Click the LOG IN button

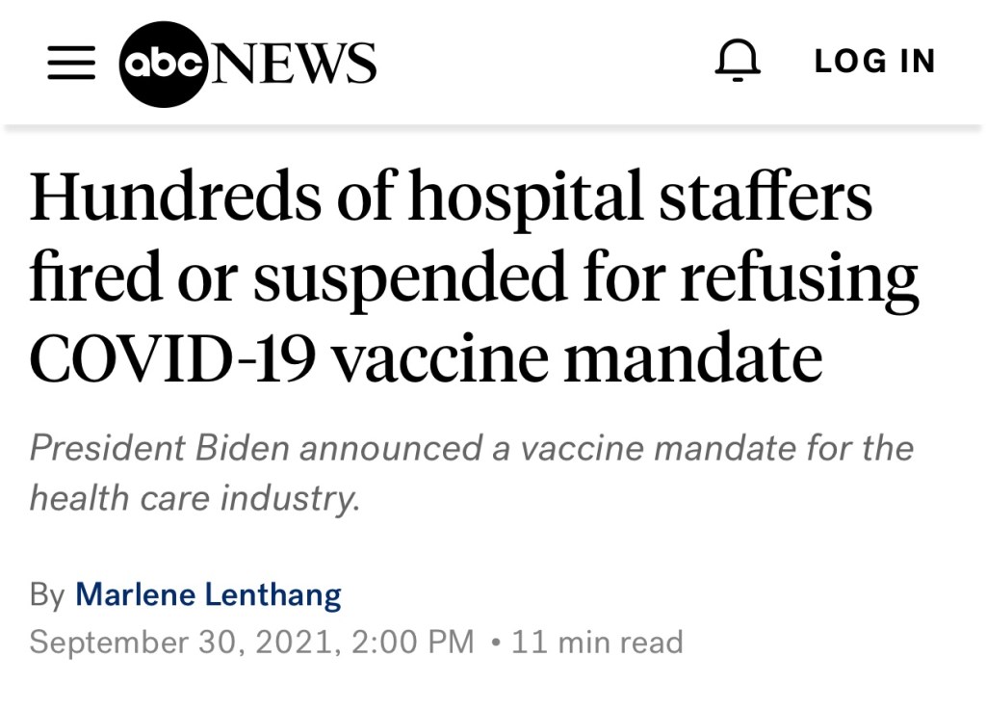pos(874,62)
